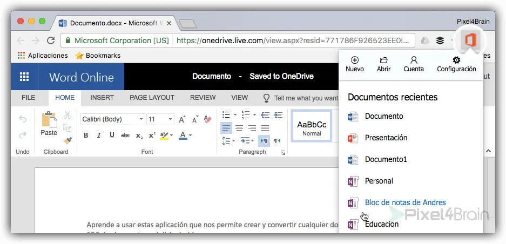
Task: Open Cuenta account options
Action: [x=414, y=64]
